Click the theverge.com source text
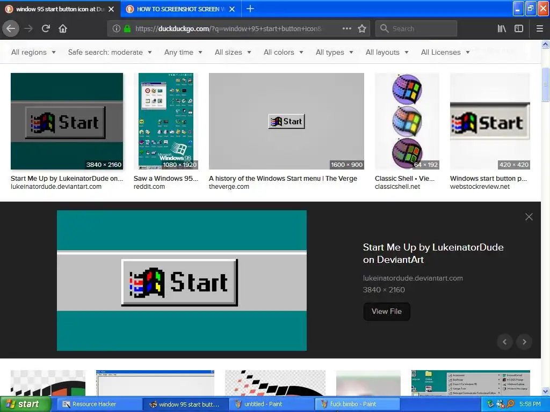 [229, 187]
